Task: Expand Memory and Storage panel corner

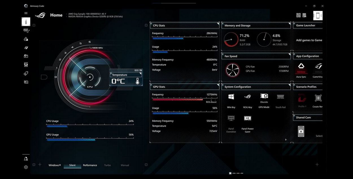Action: pos(289,24)
